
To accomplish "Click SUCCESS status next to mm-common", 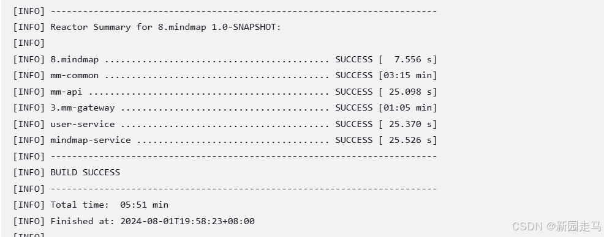I will pyautogui.click(x=353, y=76).
